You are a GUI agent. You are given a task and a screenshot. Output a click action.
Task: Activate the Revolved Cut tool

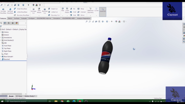(x=45, y=11)
